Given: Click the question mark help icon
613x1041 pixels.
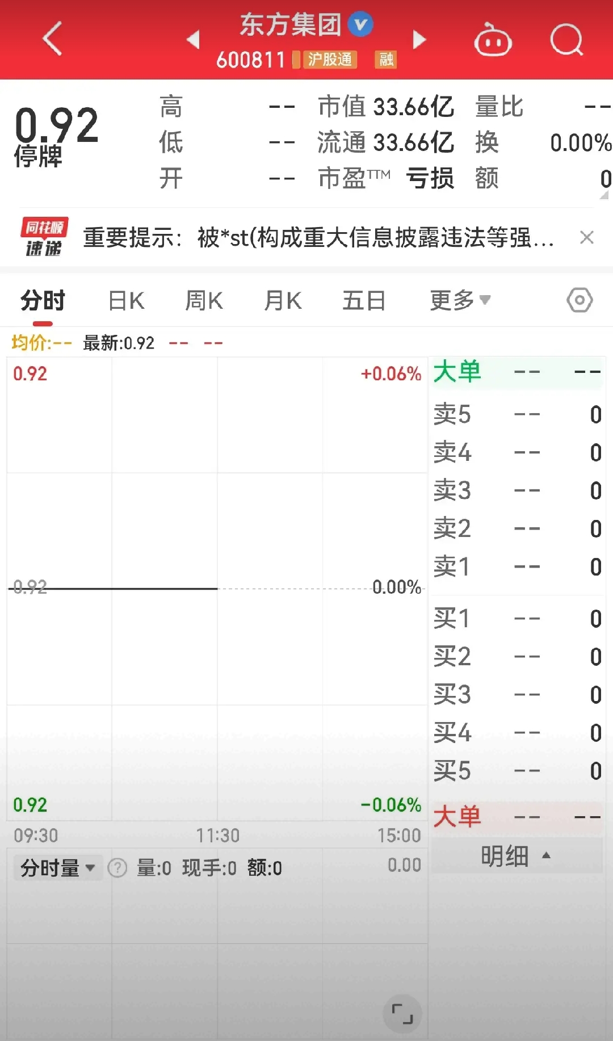Looking at the screenshot, I should (x=117, y=868).
